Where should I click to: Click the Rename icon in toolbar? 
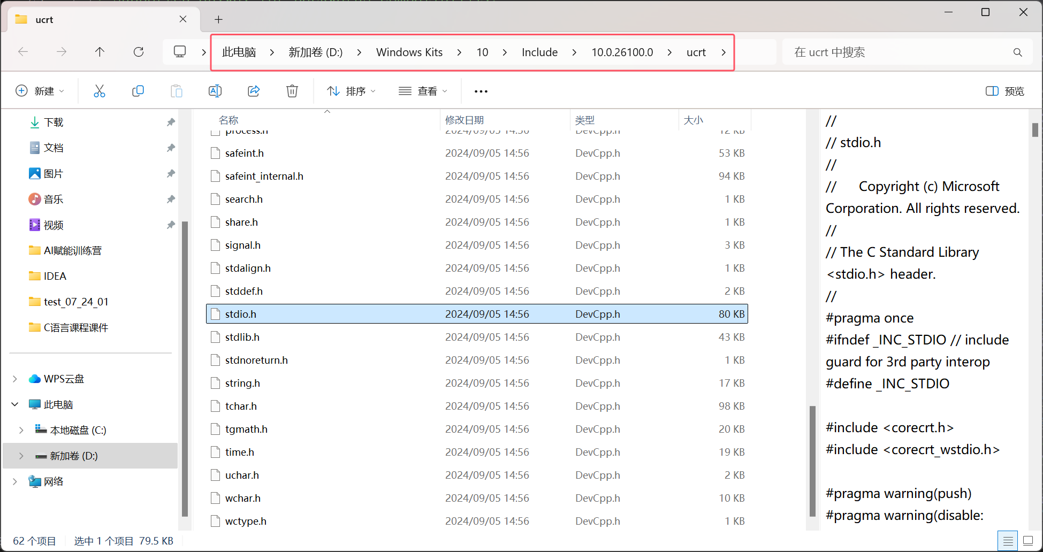click(x=215, y=91)
